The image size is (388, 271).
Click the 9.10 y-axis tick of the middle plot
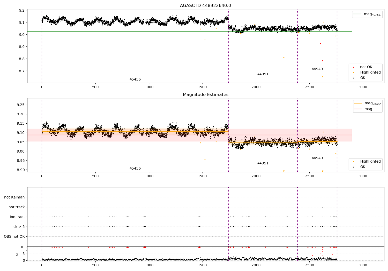pos(21,133)
